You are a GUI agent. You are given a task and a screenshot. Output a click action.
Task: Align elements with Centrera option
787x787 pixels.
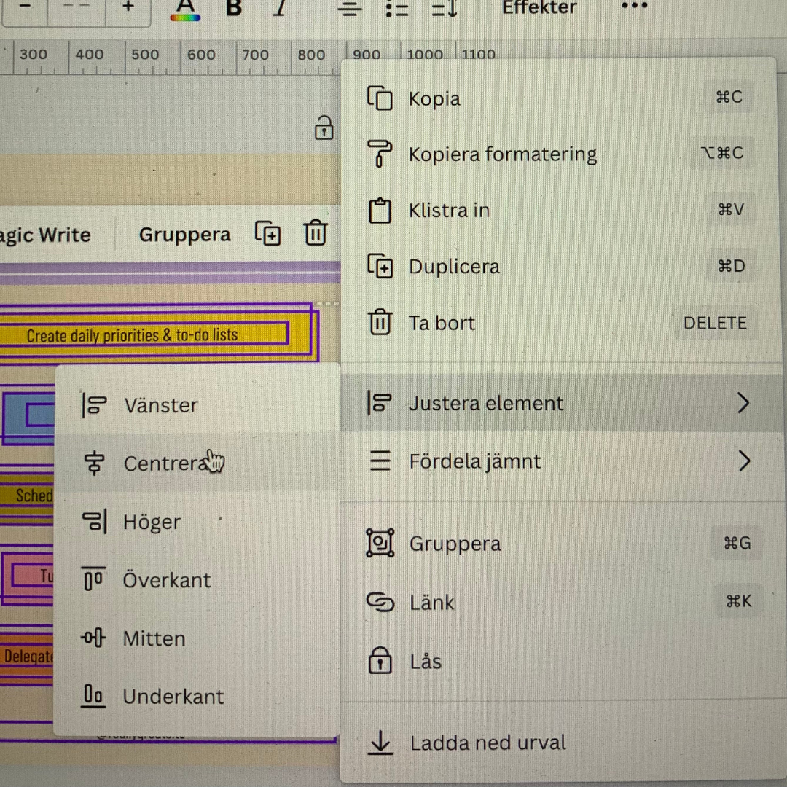click(x=165, y=463)
